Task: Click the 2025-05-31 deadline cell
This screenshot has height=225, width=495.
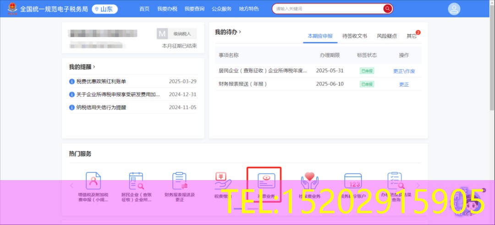Action: 330,71
